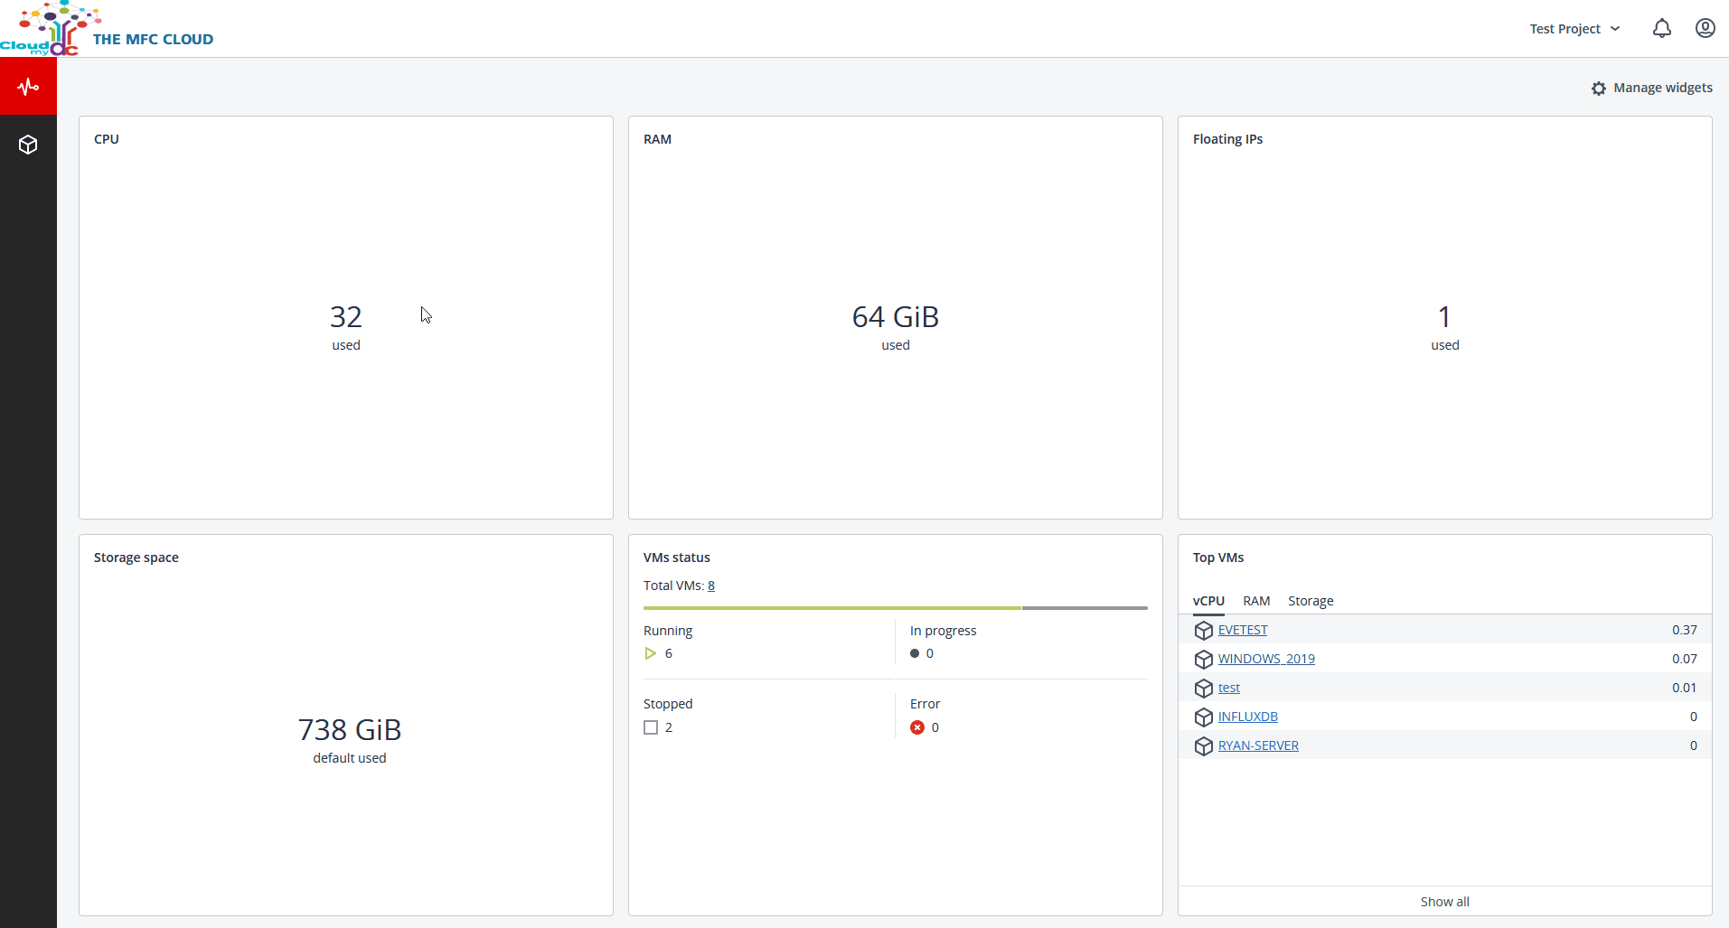Open the virtual machines cube sidebar icon
The image size is (1729, 928).
pos(28,145)
